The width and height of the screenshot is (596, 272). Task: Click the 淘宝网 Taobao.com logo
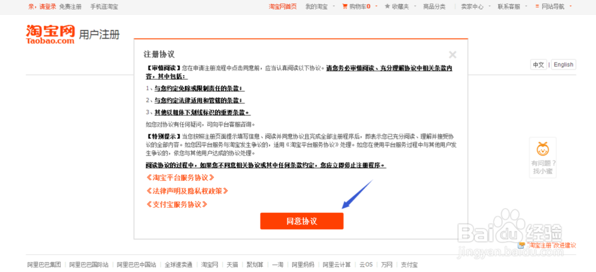[51, 34]
